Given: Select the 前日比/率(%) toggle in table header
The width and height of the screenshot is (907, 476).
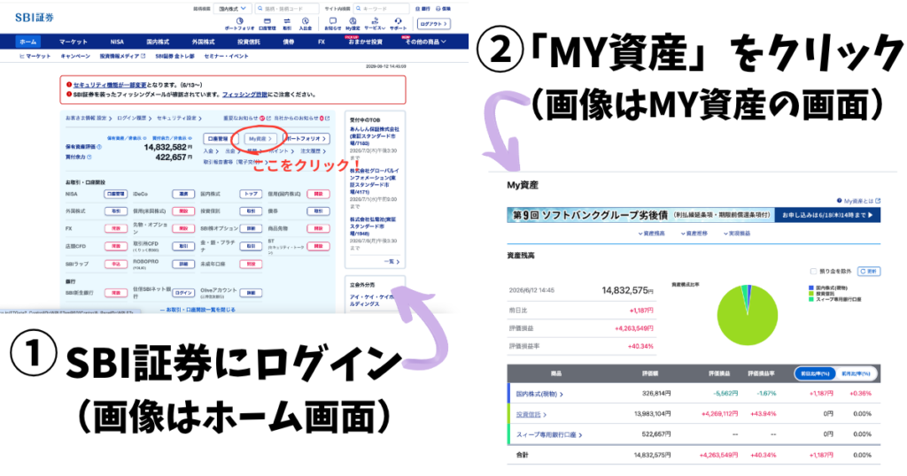Looking at the screenshot, I should 816,373.
